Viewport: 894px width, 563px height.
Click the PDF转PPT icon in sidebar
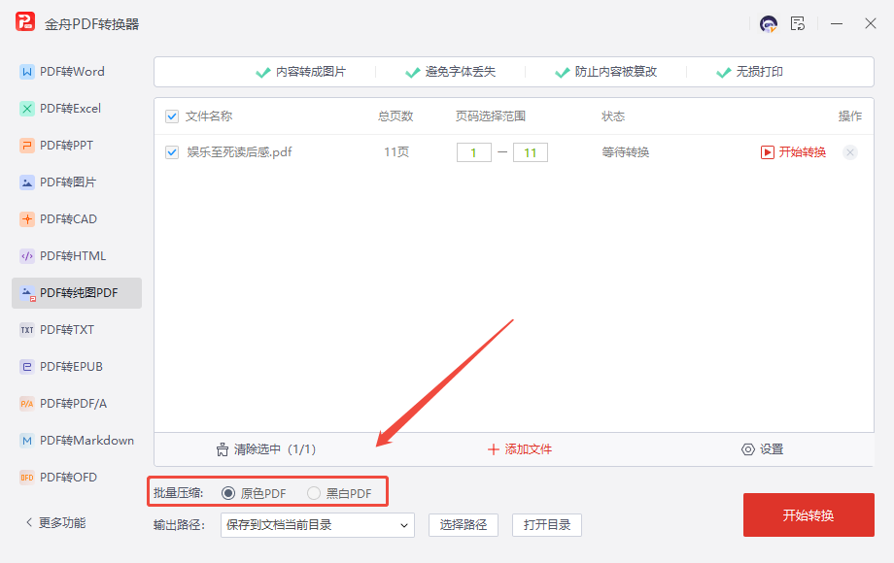click(27, 146)
